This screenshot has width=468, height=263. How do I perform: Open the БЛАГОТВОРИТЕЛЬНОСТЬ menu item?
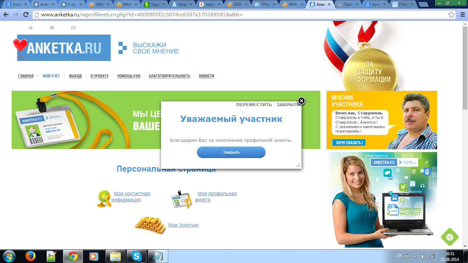click(x=170, y=76)
